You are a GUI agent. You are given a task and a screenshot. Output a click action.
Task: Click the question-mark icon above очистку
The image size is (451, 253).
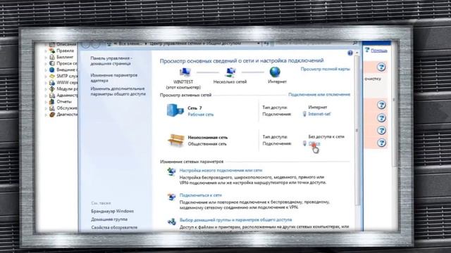click(381, 67)
